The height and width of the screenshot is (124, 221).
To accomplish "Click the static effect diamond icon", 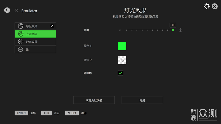I will [21, 42].
